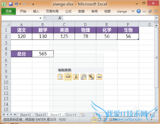The width and height of the screenshot is (160, 124).
Task: Minimize the workbook window inside Excel
Action: pyautogui.click(x=144, y=12)
